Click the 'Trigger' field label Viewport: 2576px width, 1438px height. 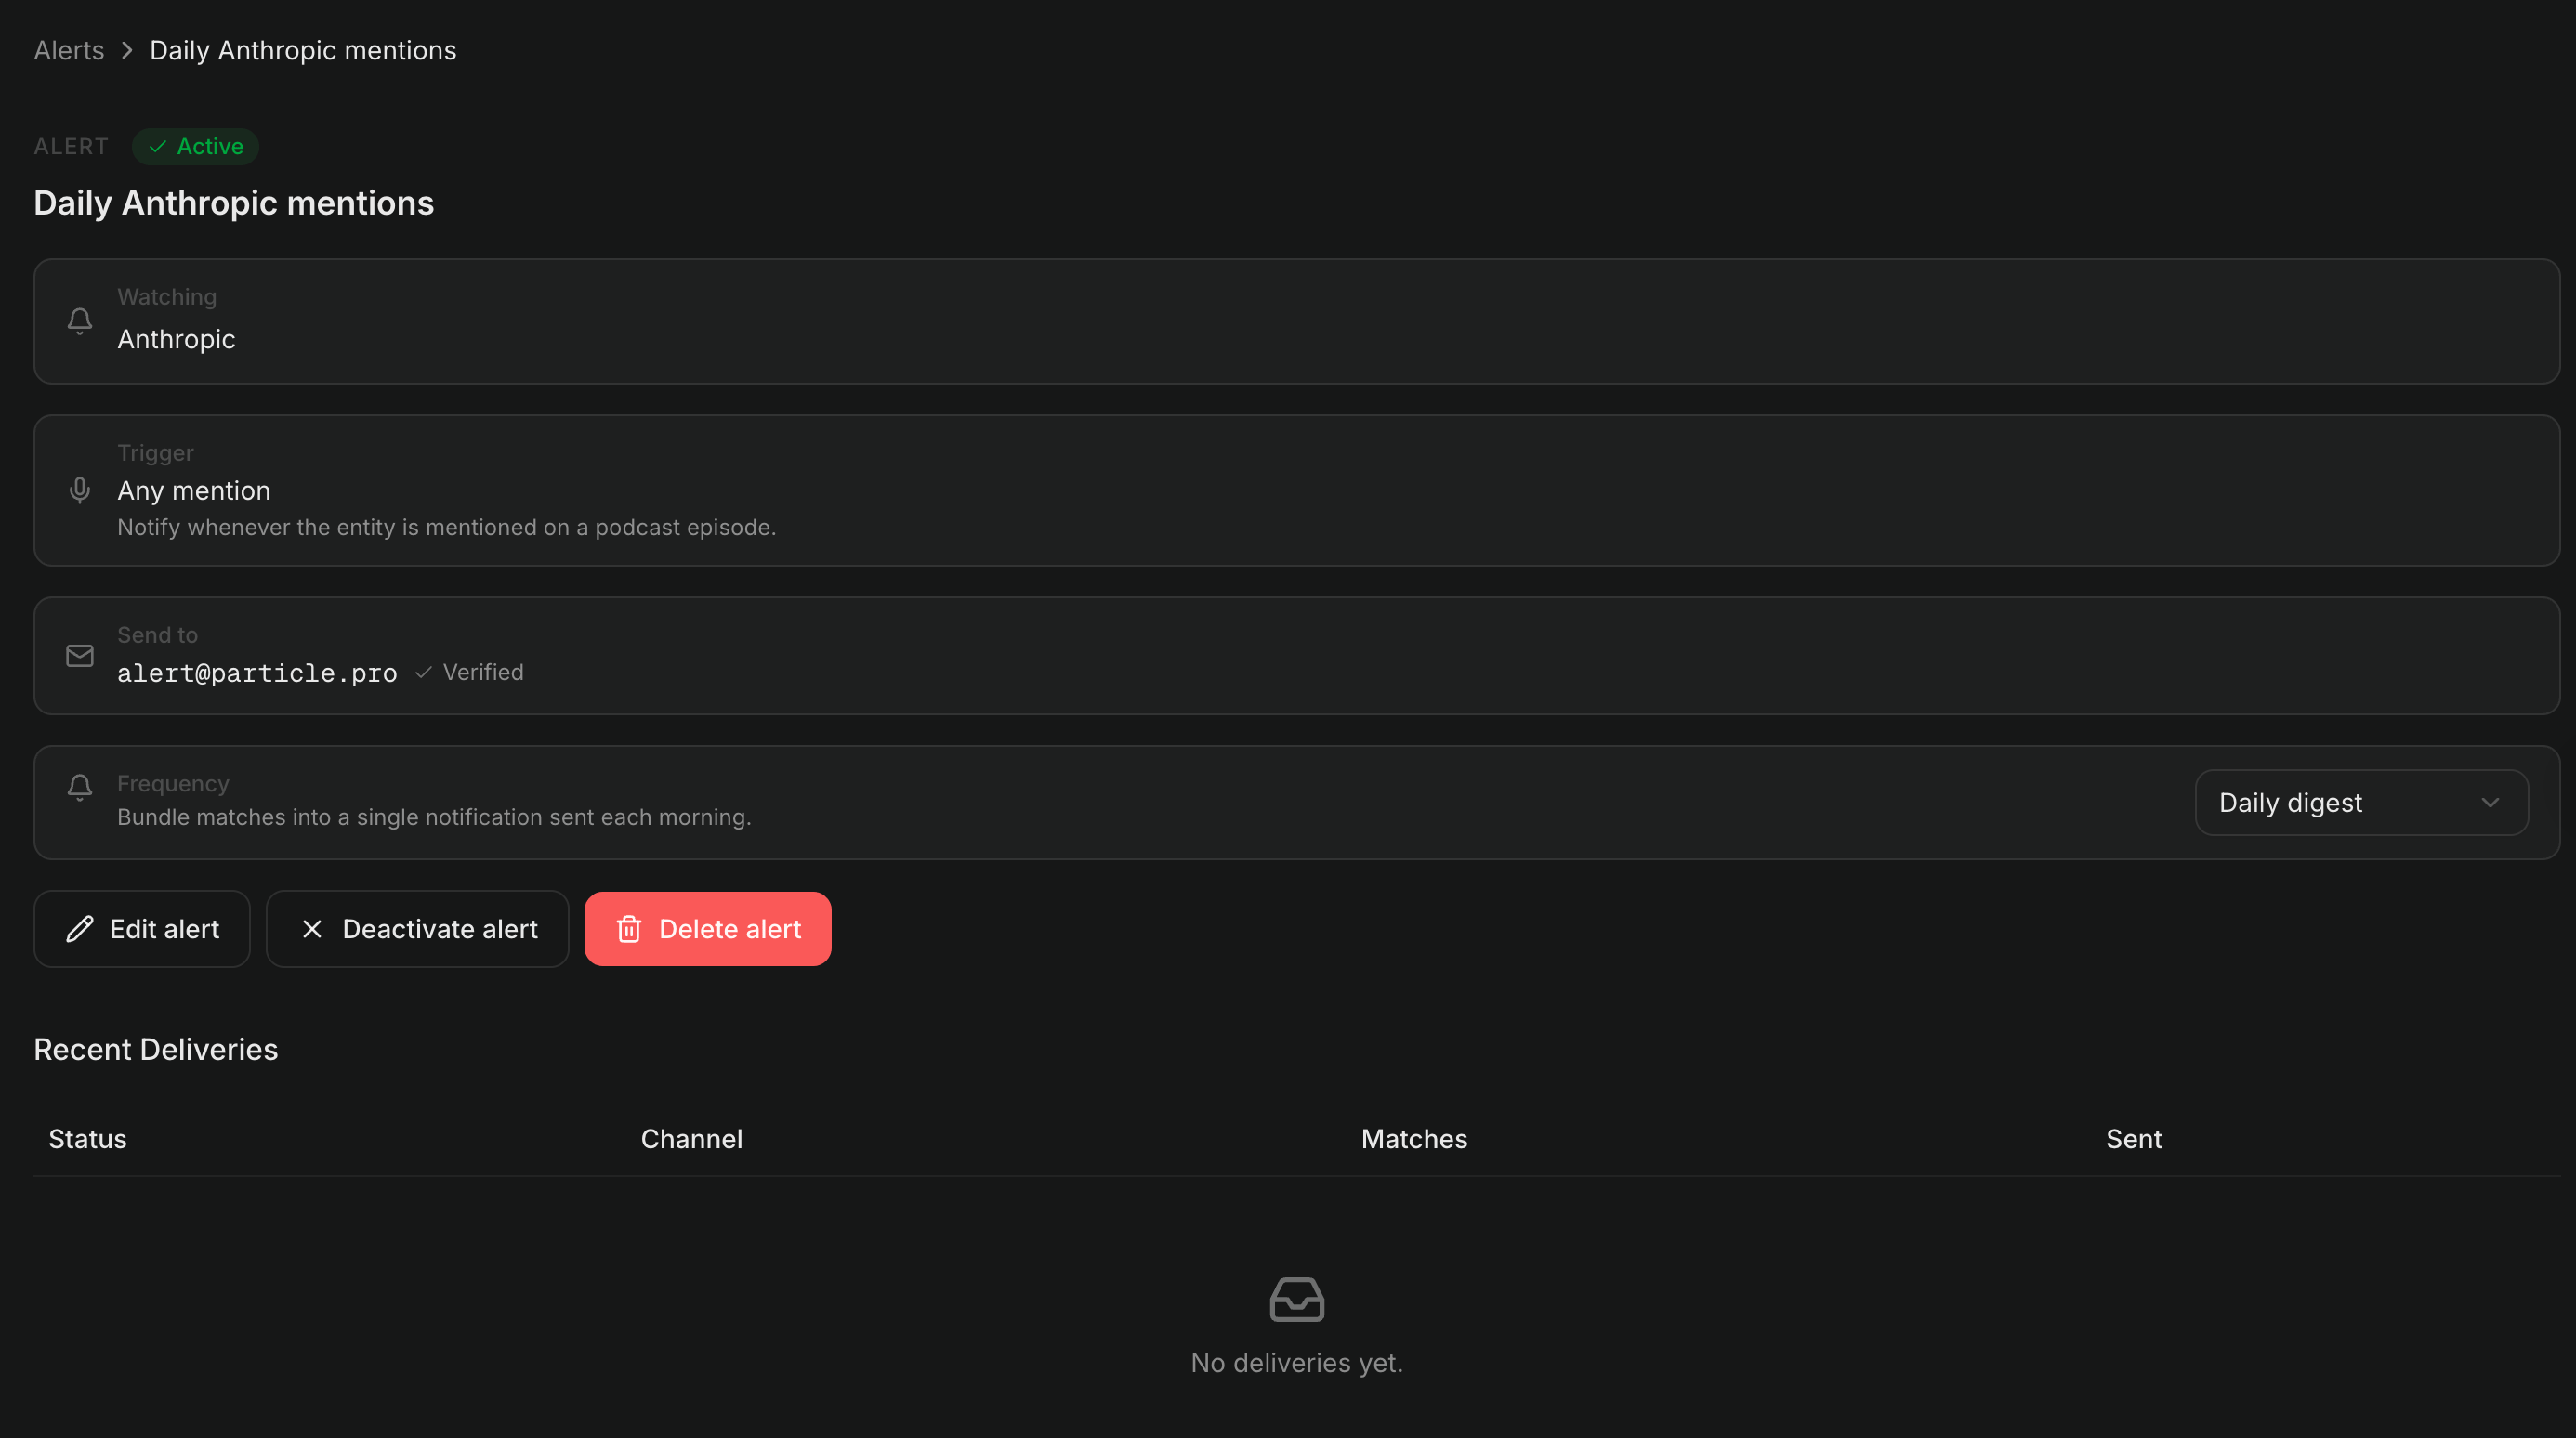click(155, 452)
